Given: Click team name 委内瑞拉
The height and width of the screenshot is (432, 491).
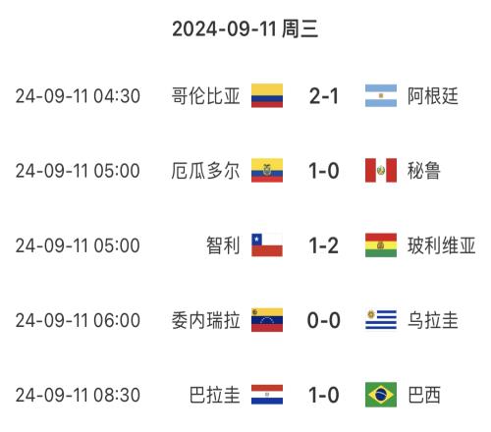Looking at the screenshot, I should (x=206, y=320).
